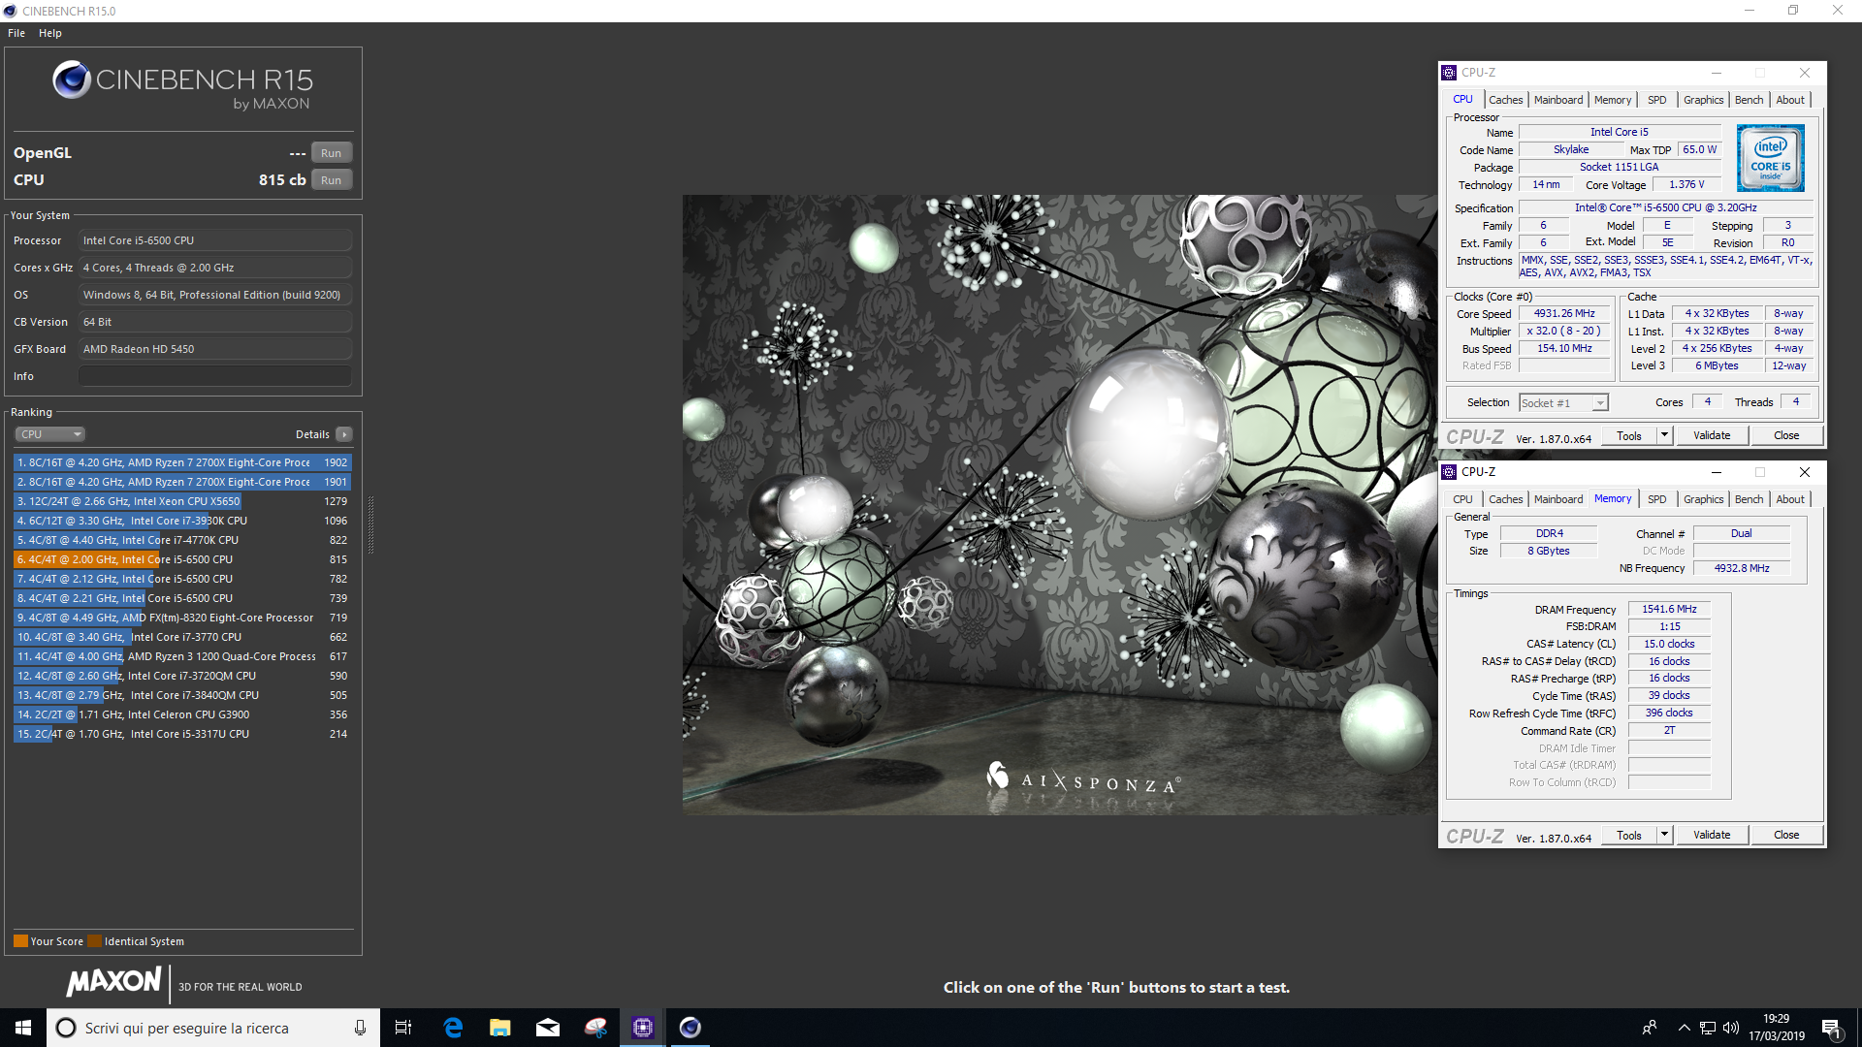Open the Help menu

pyautogui.click(x=50, y=33)
